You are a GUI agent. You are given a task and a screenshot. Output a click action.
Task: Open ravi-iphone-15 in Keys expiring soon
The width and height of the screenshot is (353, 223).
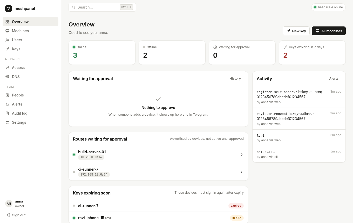(158, 218)
